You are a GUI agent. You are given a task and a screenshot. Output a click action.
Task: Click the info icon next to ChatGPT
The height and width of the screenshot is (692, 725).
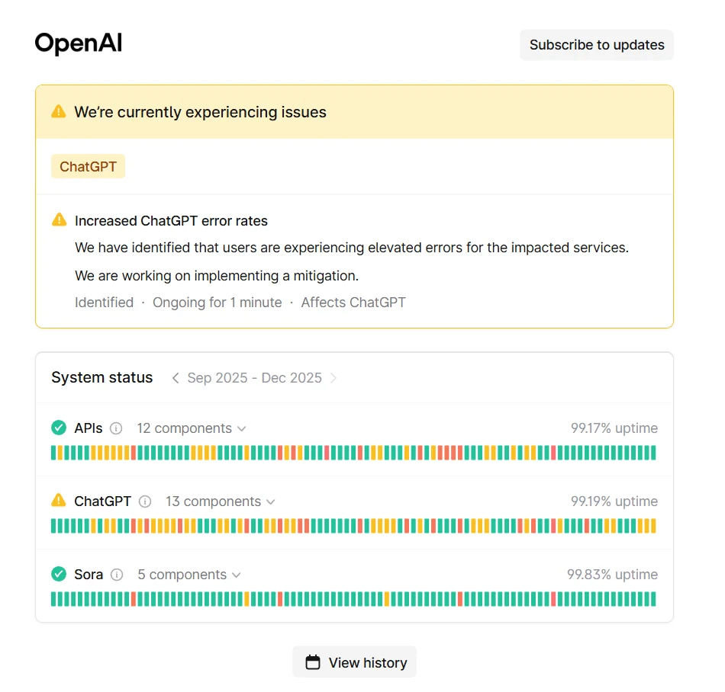(x=145, y=501)
